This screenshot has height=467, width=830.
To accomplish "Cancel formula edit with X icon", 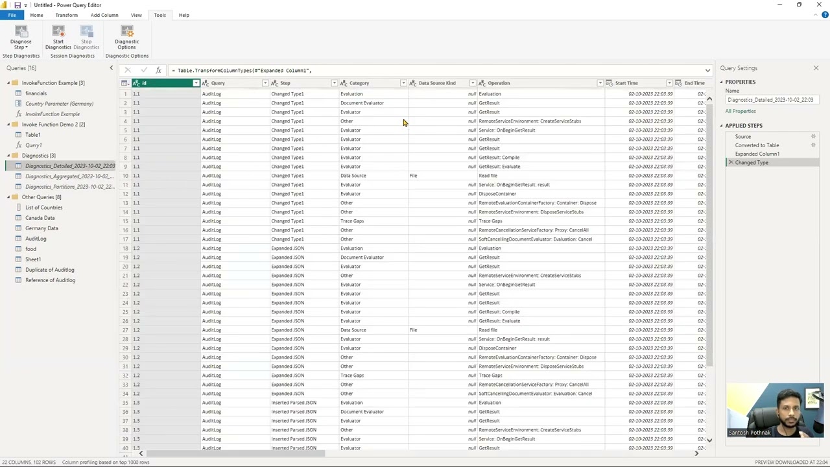I will [x=128, y=70].
